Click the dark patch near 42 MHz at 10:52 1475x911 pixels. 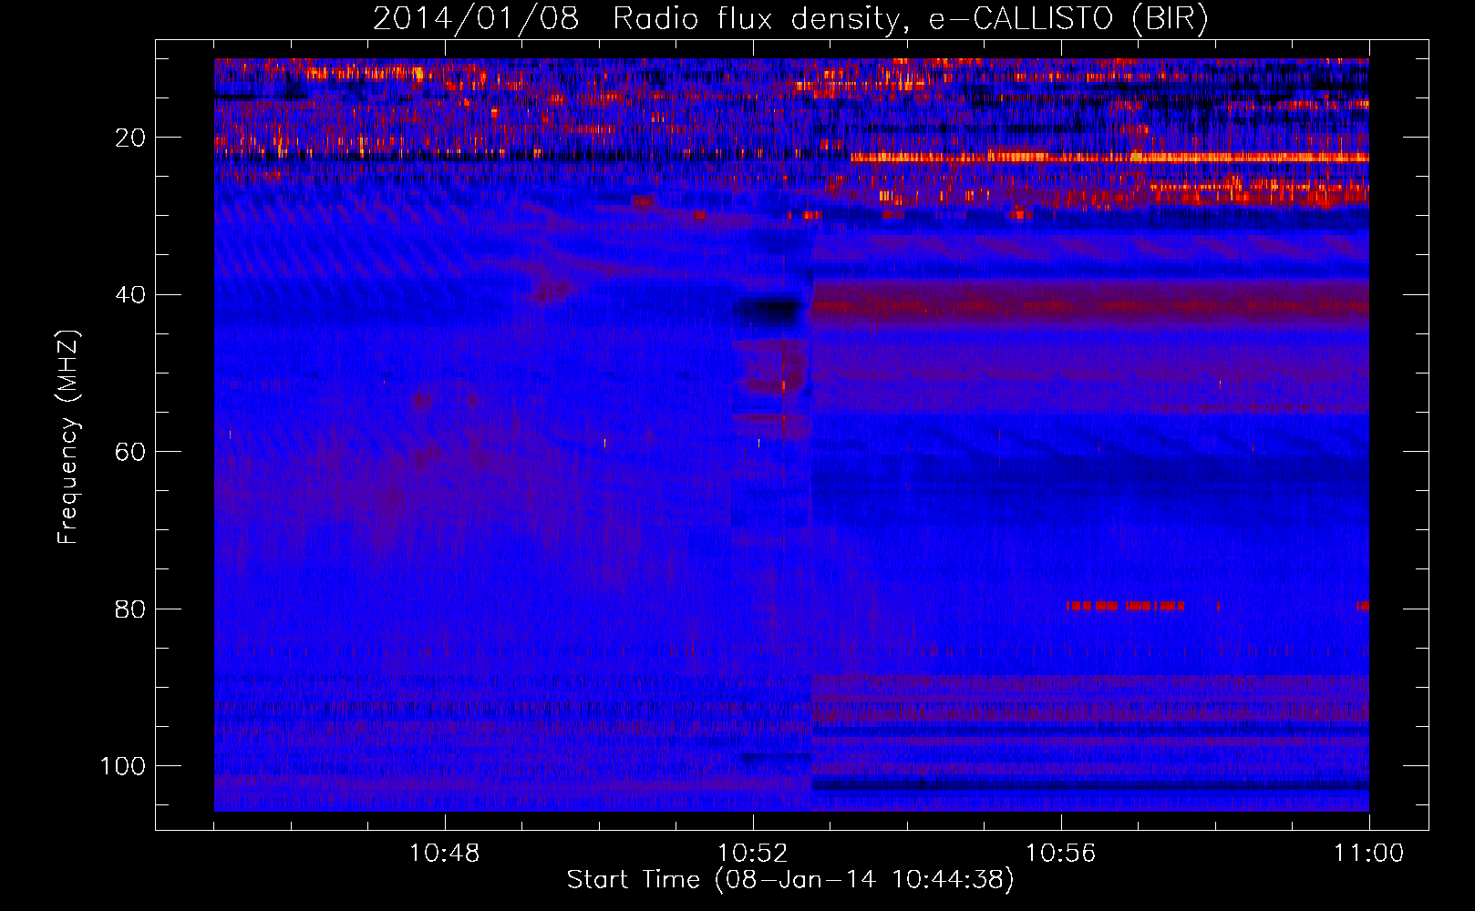click(x=770, y=311)
